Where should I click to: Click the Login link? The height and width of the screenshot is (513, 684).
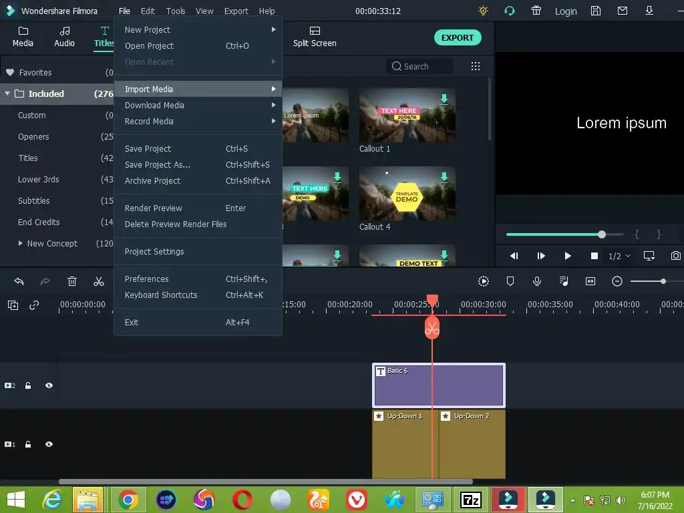click(x=566, y=11)
